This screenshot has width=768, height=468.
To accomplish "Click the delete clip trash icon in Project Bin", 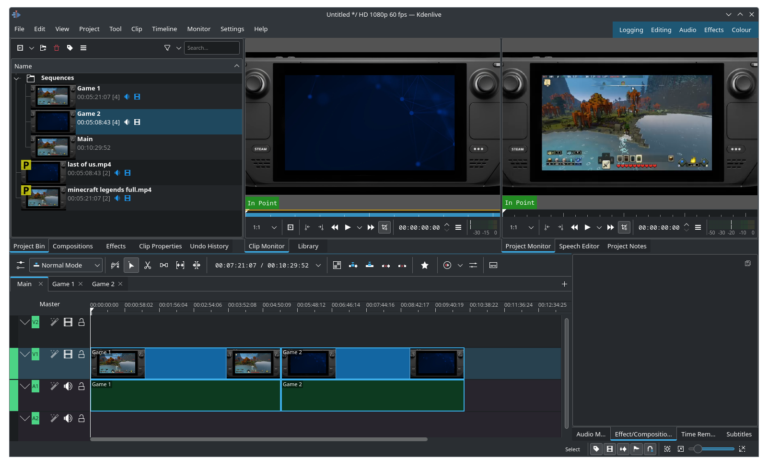I will pos(57,48).
